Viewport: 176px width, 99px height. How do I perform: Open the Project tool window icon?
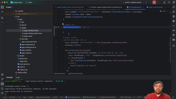(x=2, y=7)
